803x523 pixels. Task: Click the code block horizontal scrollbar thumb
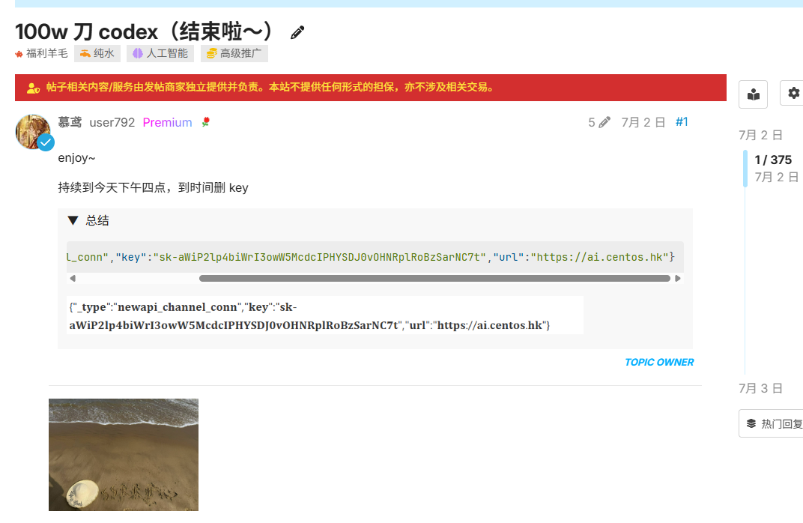click(x=434, y=279)
